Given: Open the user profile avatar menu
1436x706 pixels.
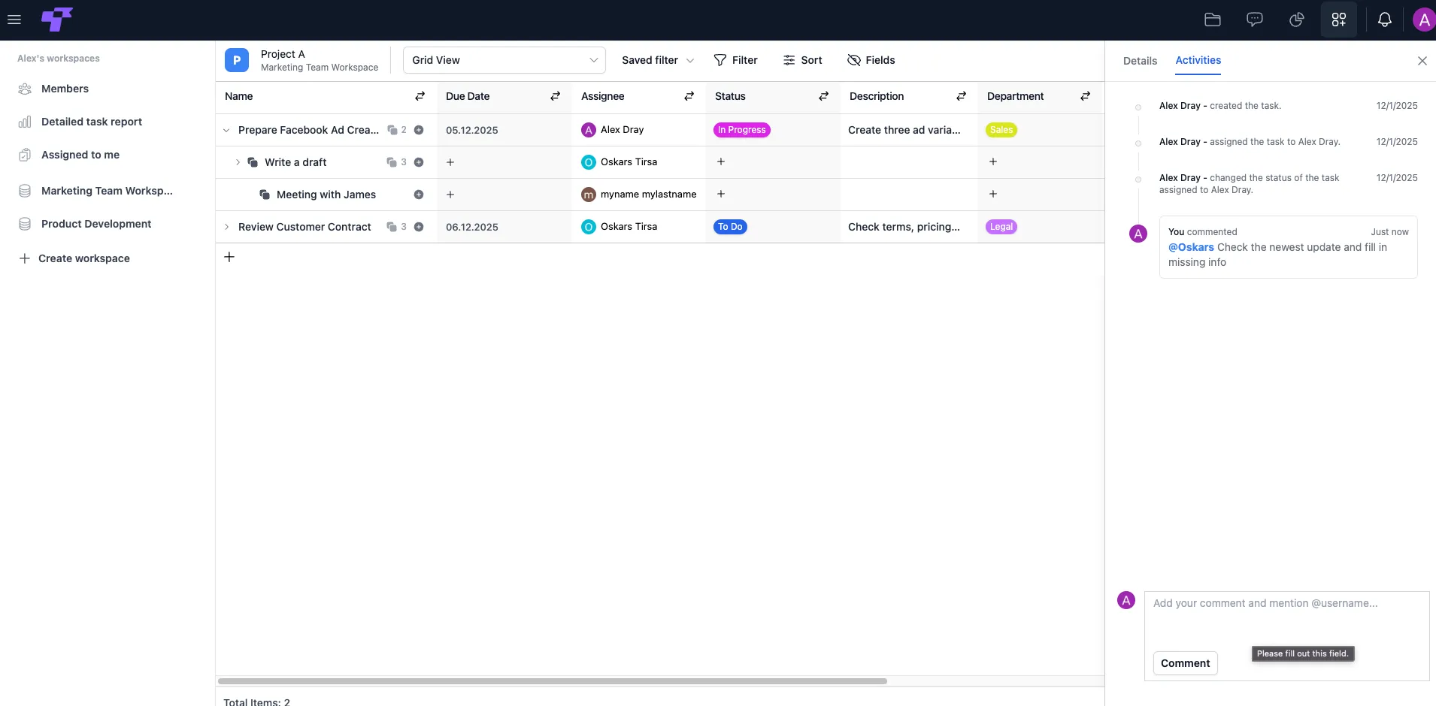Looking at the screenshot, I should pos(1423,20).
